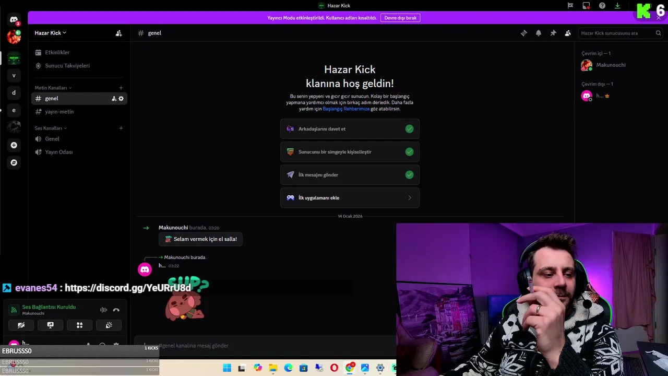
Task: Create channel in Ses Kanalları with plus
Action: [121, 128]
